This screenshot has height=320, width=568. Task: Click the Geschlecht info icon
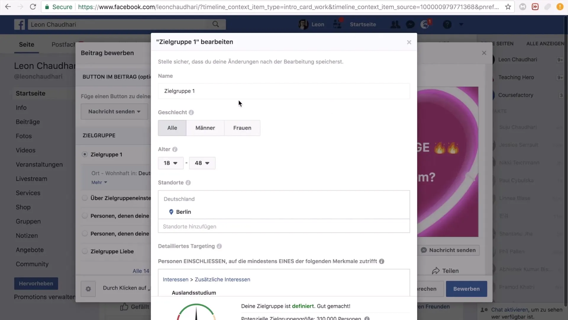(x=191, y=113)
